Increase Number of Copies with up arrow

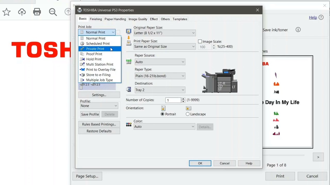[183, 99]
